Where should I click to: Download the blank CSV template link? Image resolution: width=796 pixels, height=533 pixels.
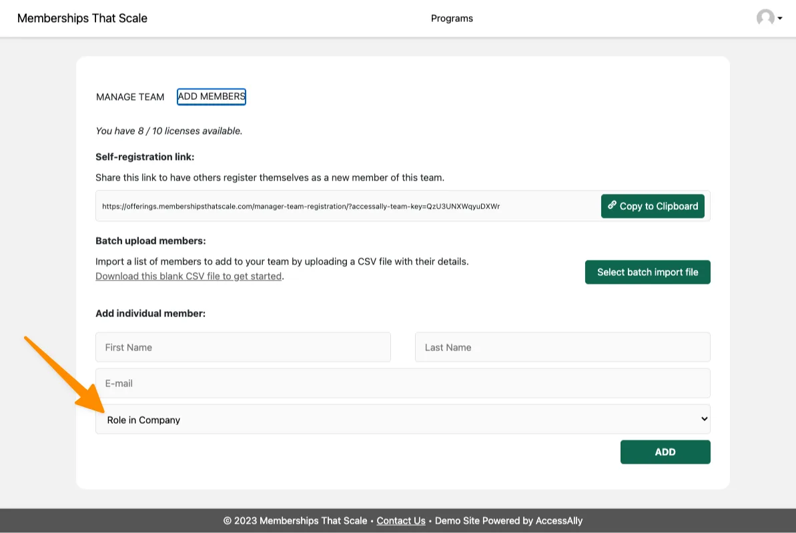click(x=187, y=276)
